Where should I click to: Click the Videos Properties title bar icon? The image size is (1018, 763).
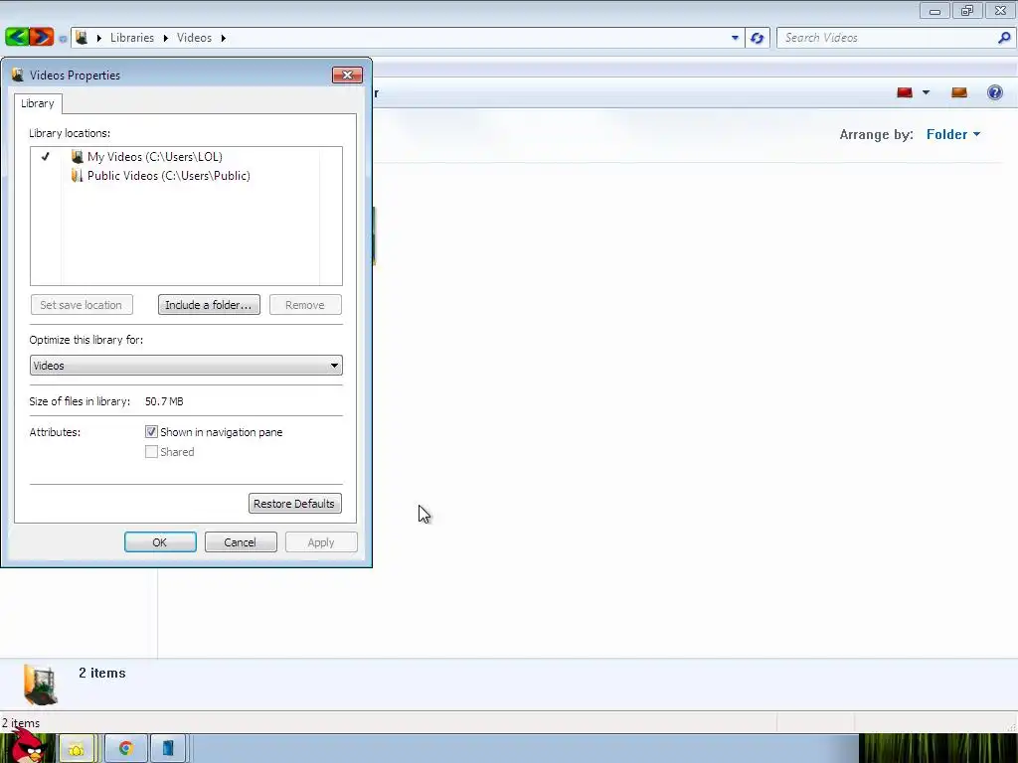click(x=18, y=76)
